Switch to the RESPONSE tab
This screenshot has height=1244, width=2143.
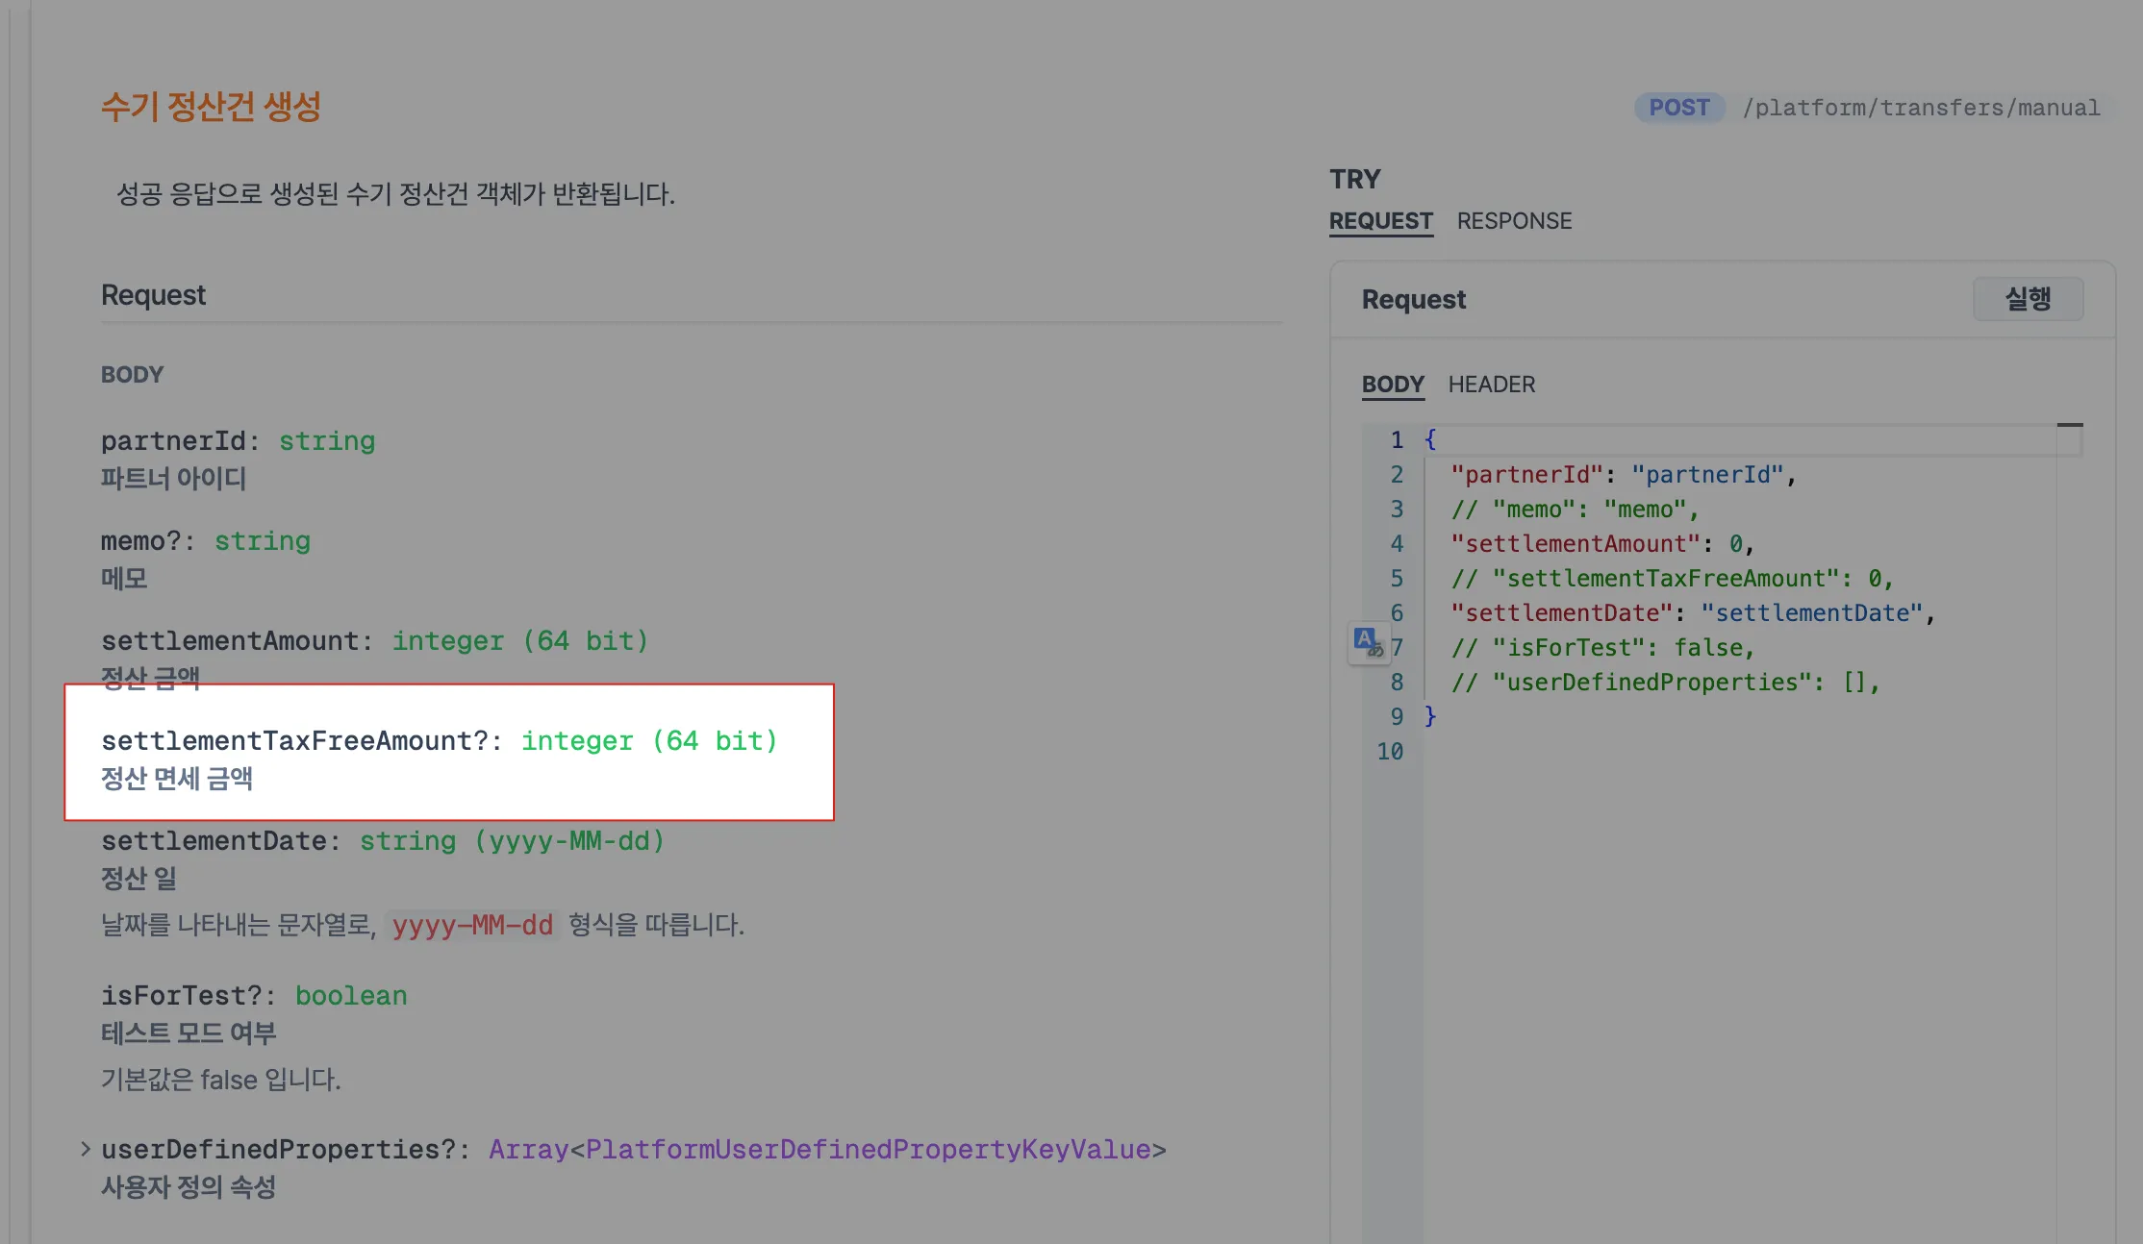click(1514, 221)
